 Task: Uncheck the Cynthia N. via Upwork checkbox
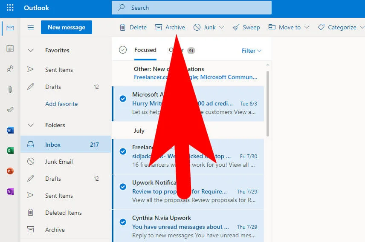coord(123,222)
